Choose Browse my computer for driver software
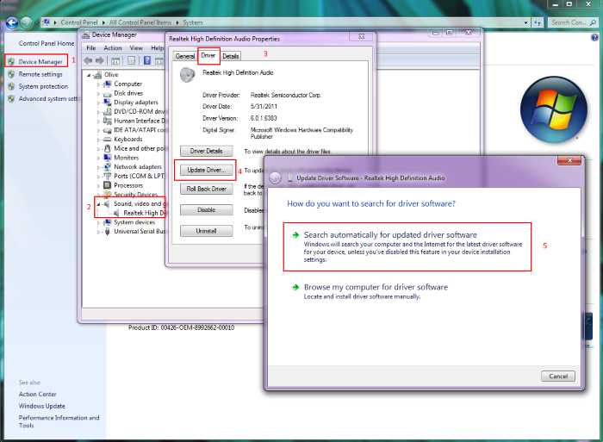The image size is (603, 442). [x=370, y=291]
